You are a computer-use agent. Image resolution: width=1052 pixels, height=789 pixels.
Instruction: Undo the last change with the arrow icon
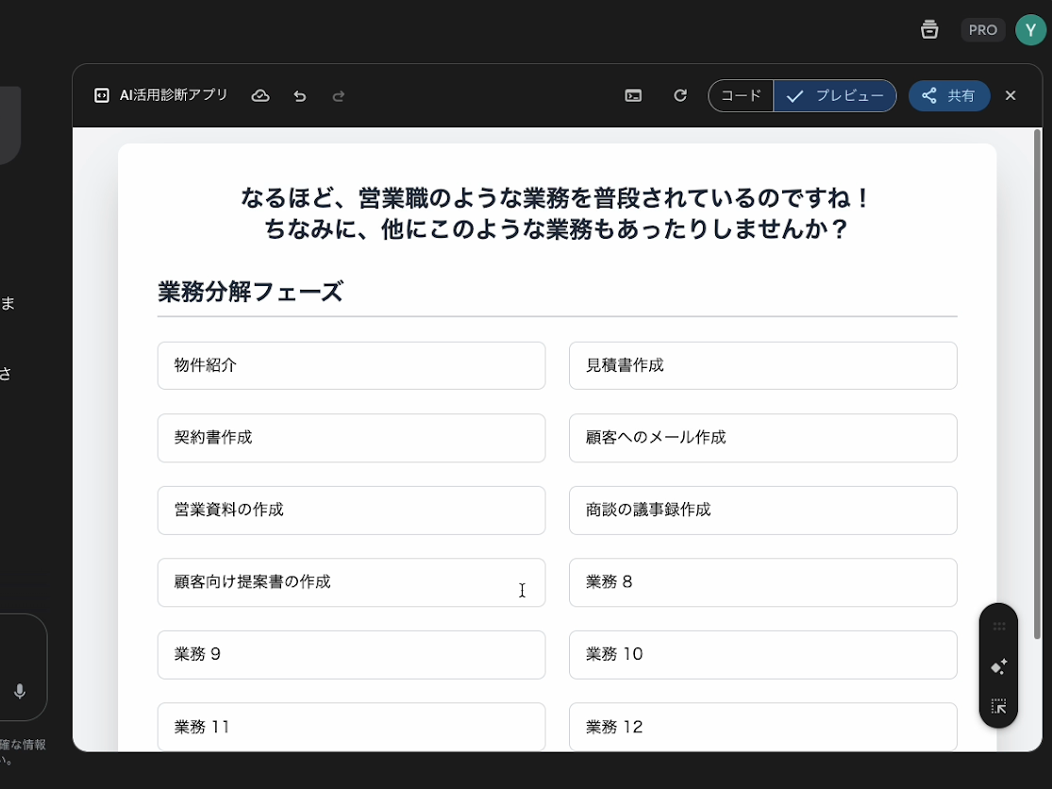pos(300,96)
